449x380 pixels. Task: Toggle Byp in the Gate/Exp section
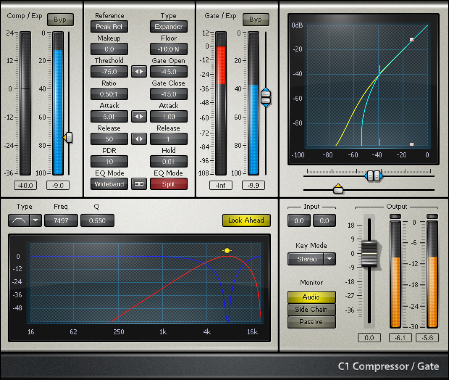pos(256,19)
